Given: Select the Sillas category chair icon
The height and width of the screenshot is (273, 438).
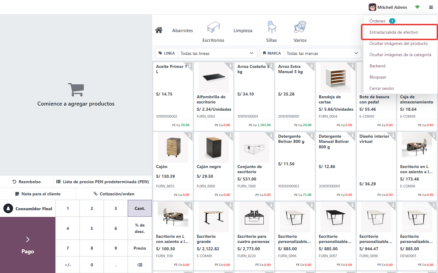Looking at the screenshot, I should point(272,27).
